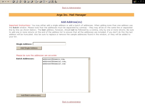Click the browser Back arrow
This screenshot has height=109, width=145.
pos(3,1)
